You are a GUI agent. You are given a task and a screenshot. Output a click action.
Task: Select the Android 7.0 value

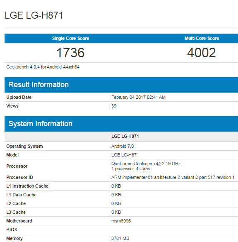point(123,146)
